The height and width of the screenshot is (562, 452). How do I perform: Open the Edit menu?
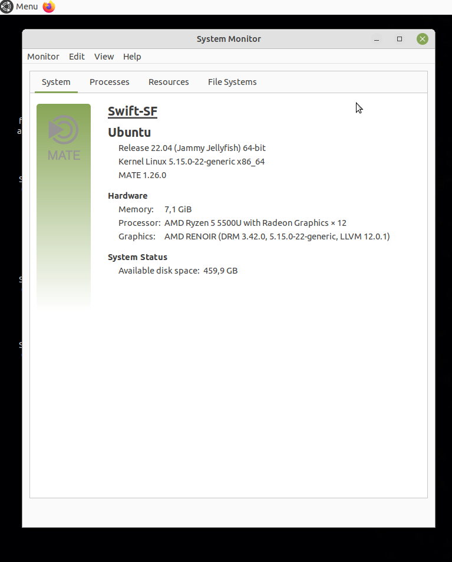click(x=77, y=57)
